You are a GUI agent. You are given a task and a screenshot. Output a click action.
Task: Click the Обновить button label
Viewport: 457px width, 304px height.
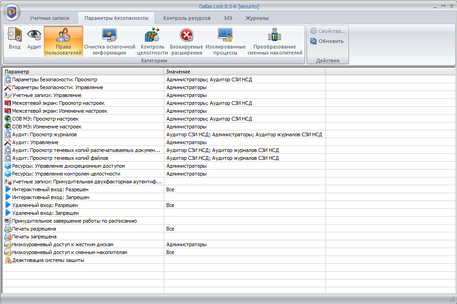pos(331,41)
